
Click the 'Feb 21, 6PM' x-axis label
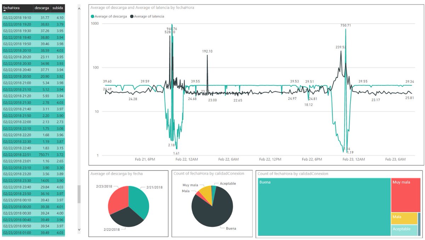point(145,160)
